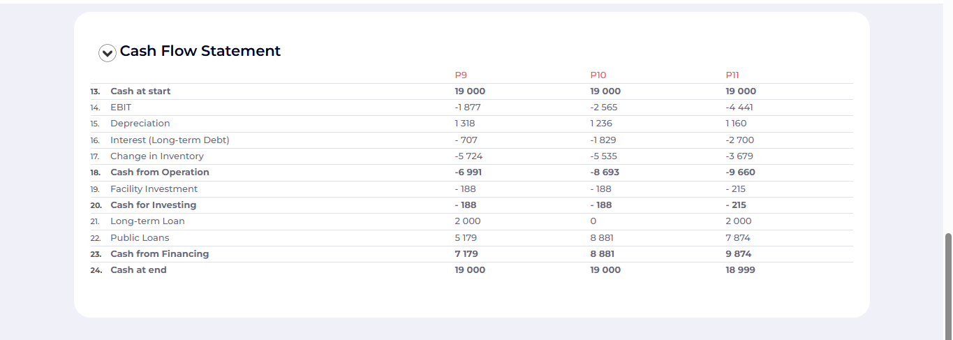The height and width of the screenshot is (340, 953).
Task: Select Facility Investment value - 215
Action: coord(736,189)
